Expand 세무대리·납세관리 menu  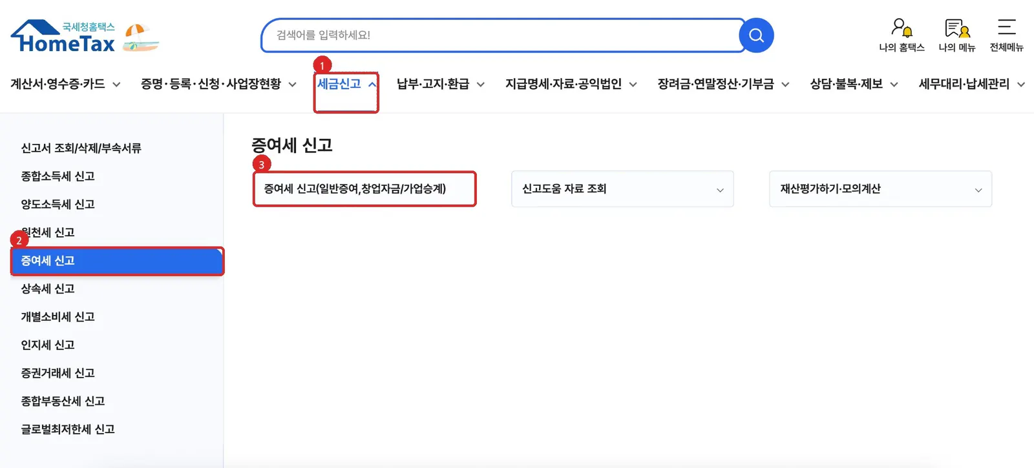971,84
